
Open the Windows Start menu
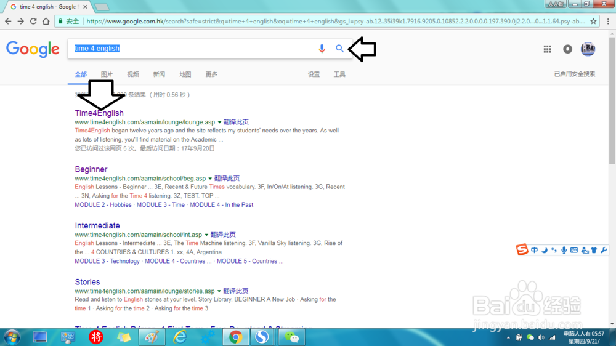(12, 337)
